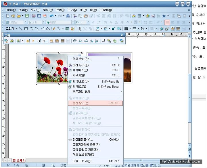Choose 그림 고치기(E)... in the context menu
The height and width of the screenshot is (168, 207).
(95, 161)
